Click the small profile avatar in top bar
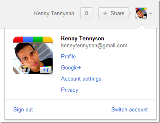The height and width of the screenshot is (123, 160). click(x=141, y=13)
